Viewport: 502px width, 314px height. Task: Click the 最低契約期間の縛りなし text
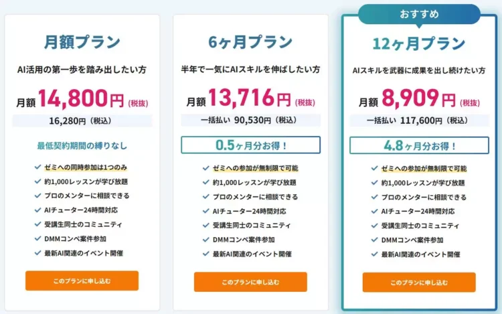[x=82, y=146]
